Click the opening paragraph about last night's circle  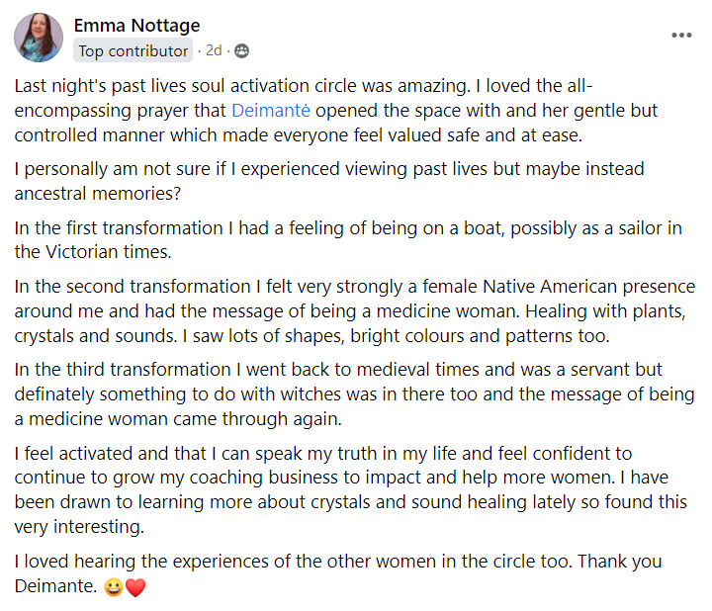tap(336, 111)
